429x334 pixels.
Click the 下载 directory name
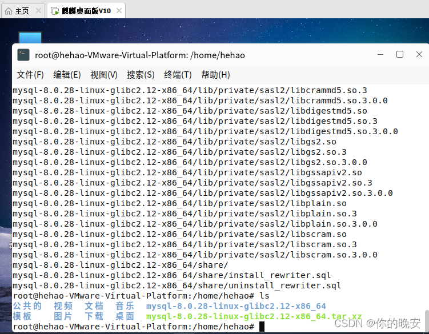click(x=94, y=316)
